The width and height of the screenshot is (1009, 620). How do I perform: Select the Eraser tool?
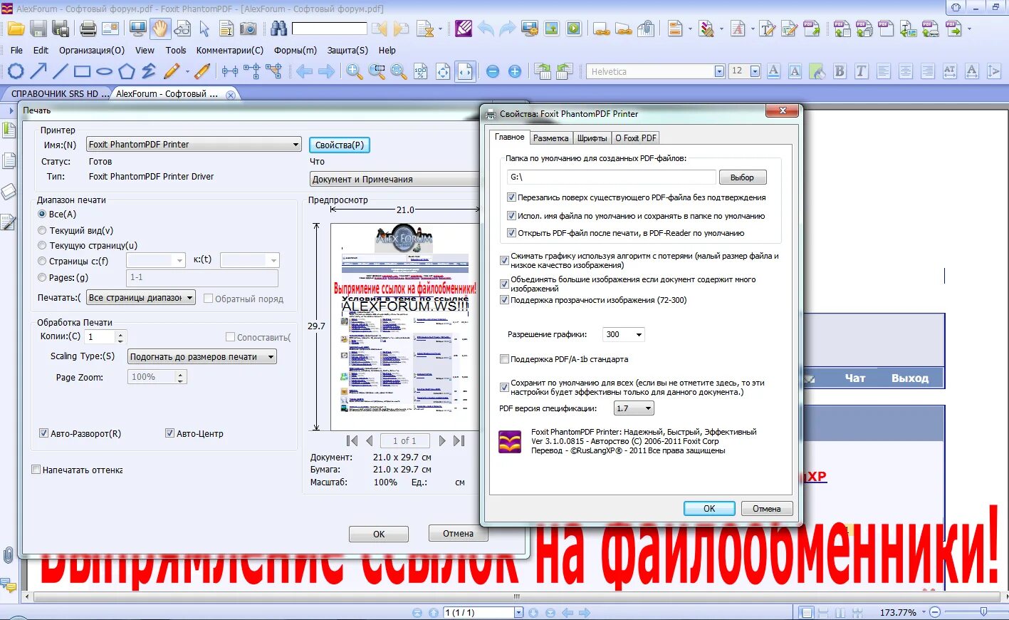click(x=202, y=71)
